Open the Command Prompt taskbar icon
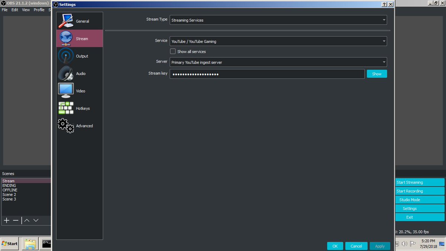 (46, 244)
